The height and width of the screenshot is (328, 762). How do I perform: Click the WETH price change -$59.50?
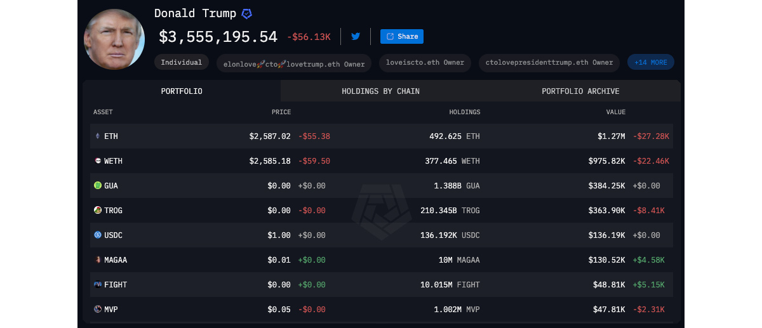coord(314,161)
